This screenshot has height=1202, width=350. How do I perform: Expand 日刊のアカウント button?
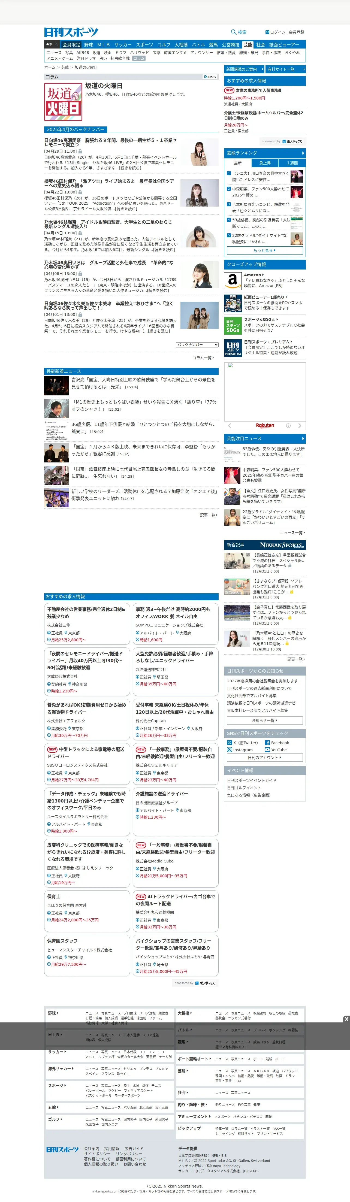coord(265,757)
